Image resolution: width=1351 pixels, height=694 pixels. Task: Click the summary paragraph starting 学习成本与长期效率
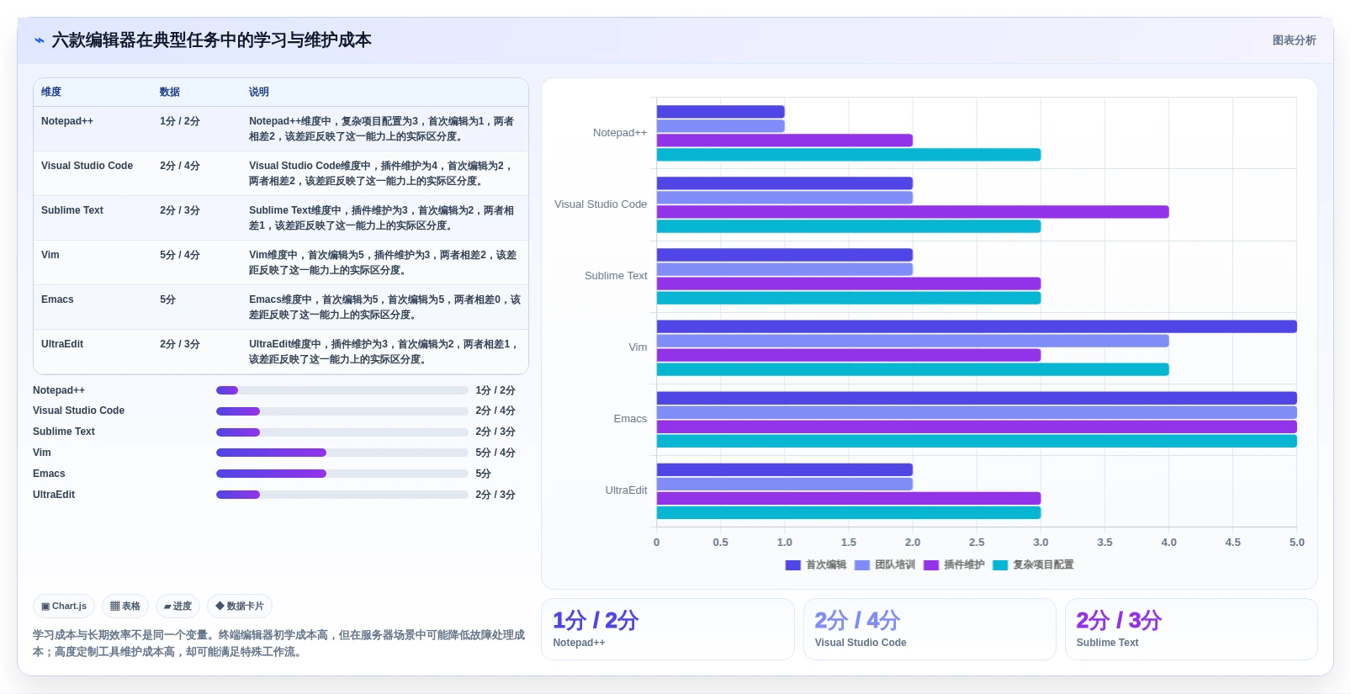pos(279,644)
